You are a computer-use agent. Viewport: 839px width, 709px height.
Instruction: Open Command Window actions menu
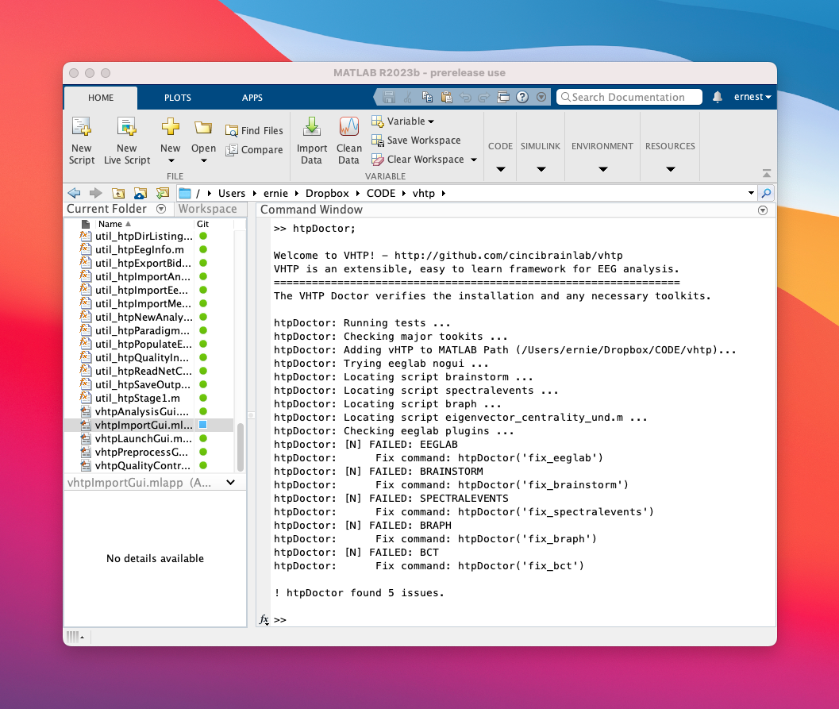click(x=763, y=210)
